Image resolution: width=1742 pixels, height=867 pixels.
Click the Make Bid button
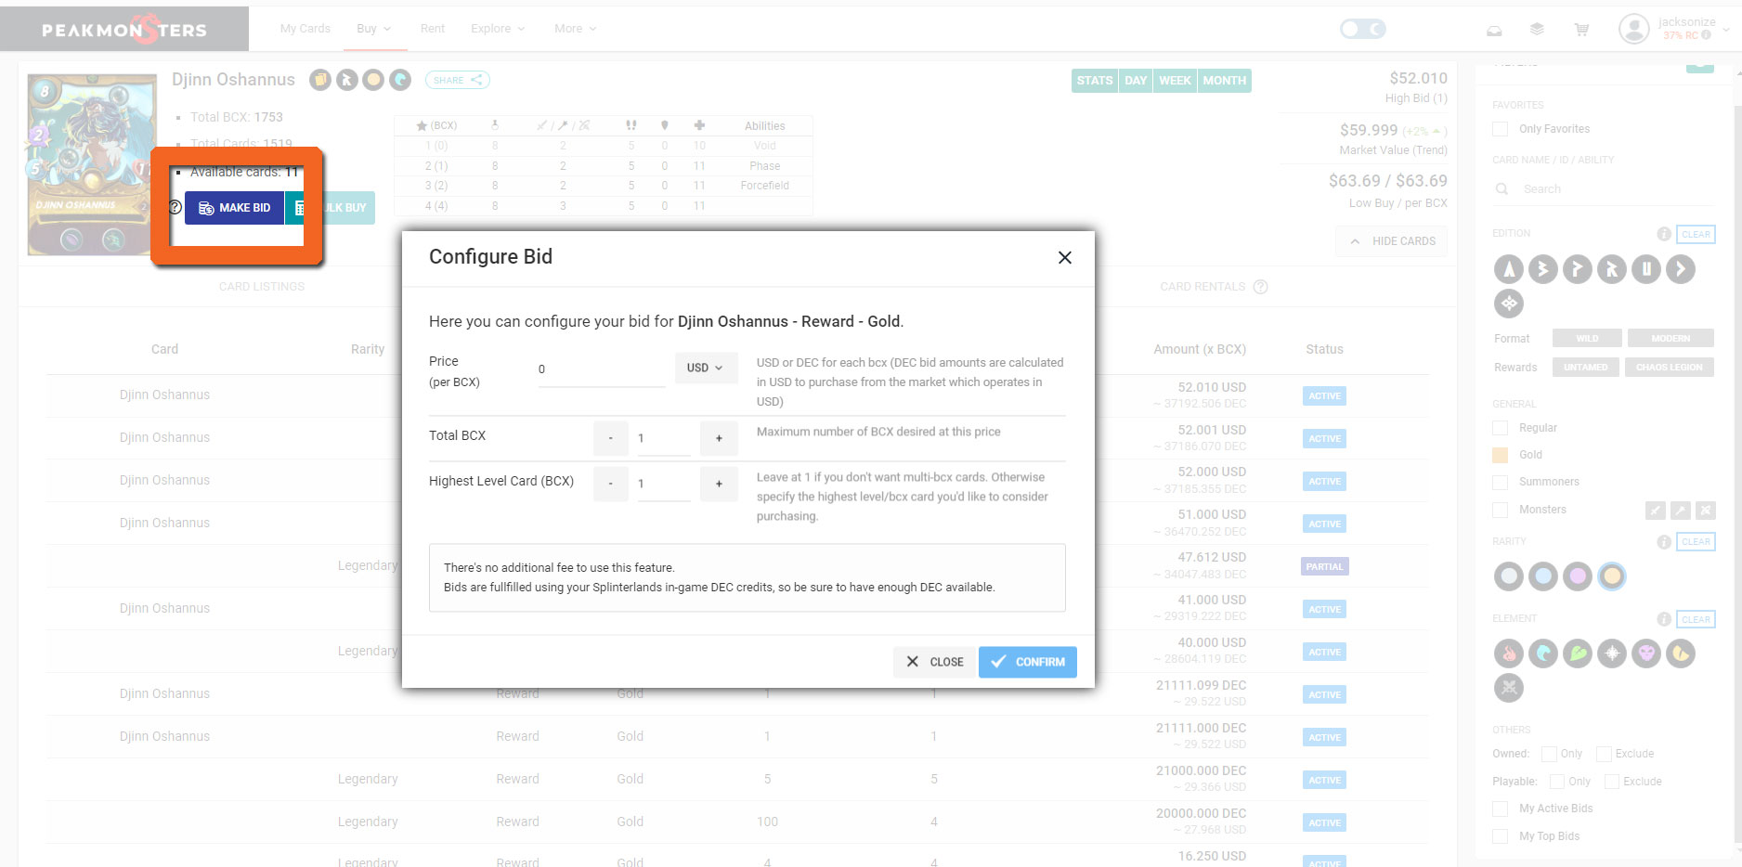tap(235, 208)
